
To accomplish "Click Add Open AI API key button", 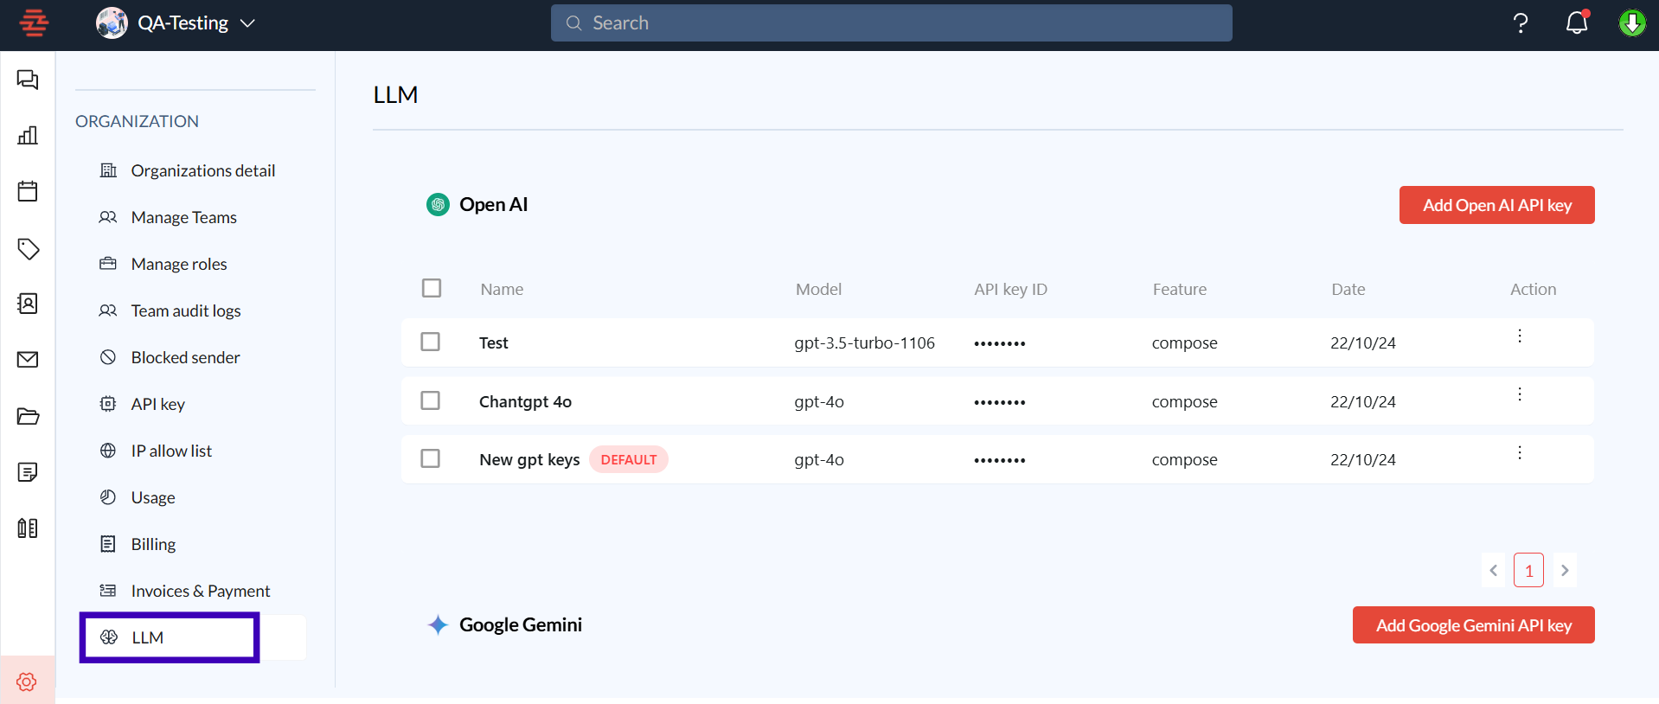I will coord(1496,205).
